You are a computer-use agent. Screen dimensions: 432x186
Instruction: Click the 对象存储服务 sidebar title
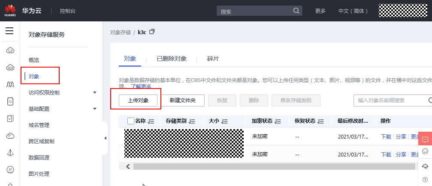(x=47, y=35)
